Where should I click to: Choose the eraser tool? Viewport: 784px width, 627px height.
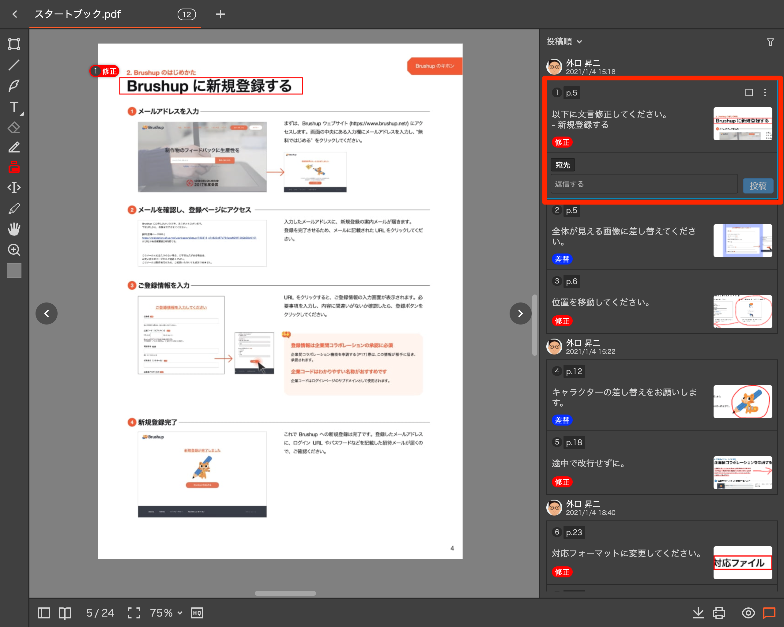(x=14, y=128)
